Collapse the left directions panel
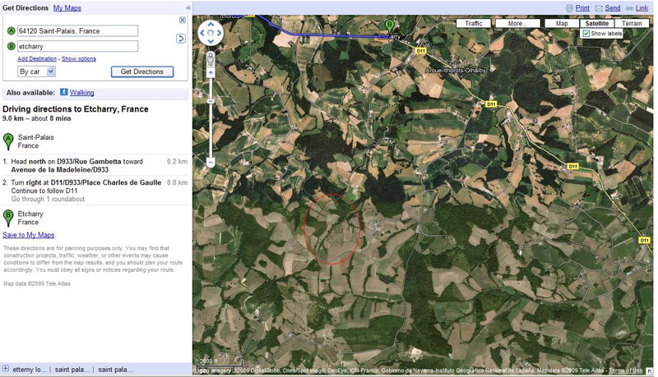The width and height of the screenshot is (658, 377). (x=188, y=7)
